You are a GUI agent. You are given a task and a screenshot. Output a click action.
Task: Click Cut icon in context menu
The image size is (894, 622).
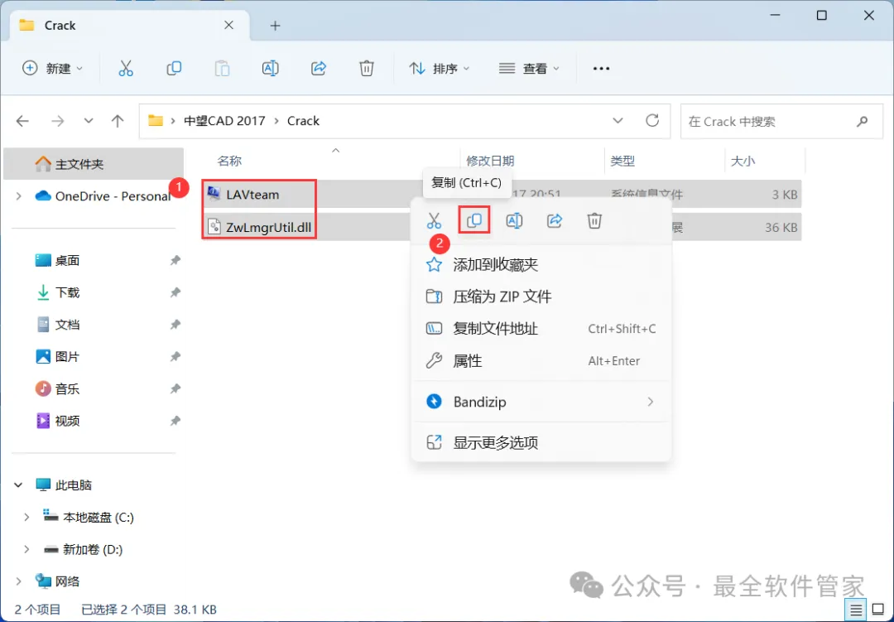pyautogui.click(x=434, y=221)
